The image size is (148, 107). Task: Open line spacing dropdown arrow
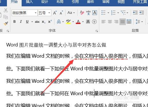point(142,22)
